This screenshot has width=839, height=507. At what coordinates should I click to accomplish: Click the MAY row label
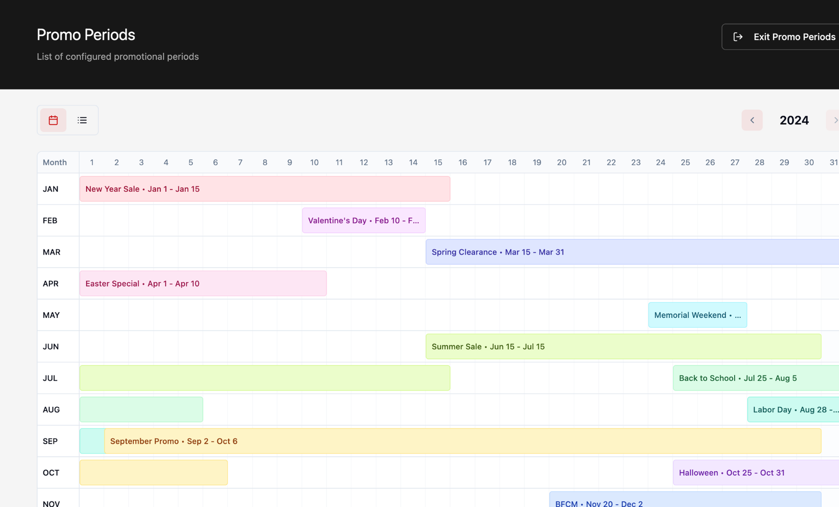pyautogui.click(x=51, y=315)
